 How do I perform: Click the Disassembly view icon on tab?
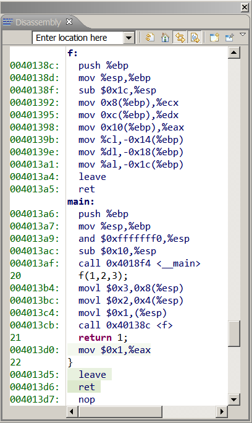(8, 22)
